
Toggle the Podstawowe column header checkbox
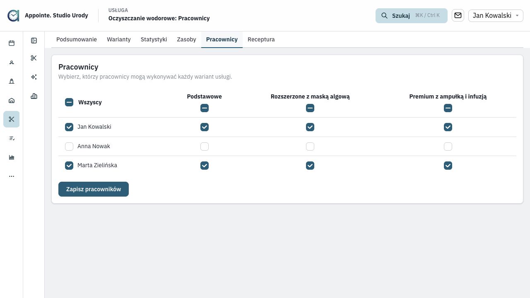point(205,108)
